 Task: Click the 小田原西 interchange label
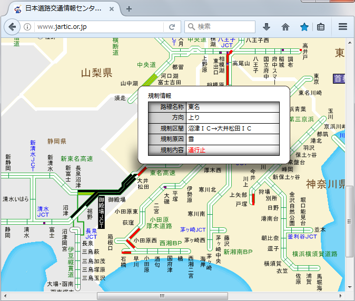coord(145,240)
